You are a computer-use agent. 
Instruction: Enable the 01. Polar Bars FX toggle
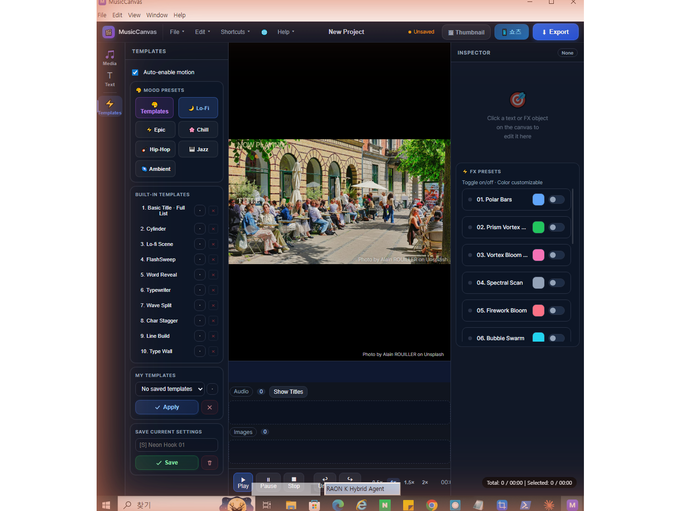tap(556, 200)
